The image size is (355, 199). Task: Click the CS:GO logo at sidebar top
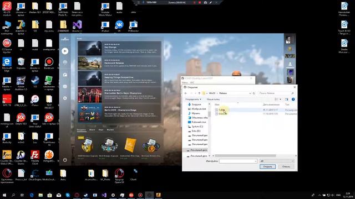pyautogui.click(x=65, y=39)
